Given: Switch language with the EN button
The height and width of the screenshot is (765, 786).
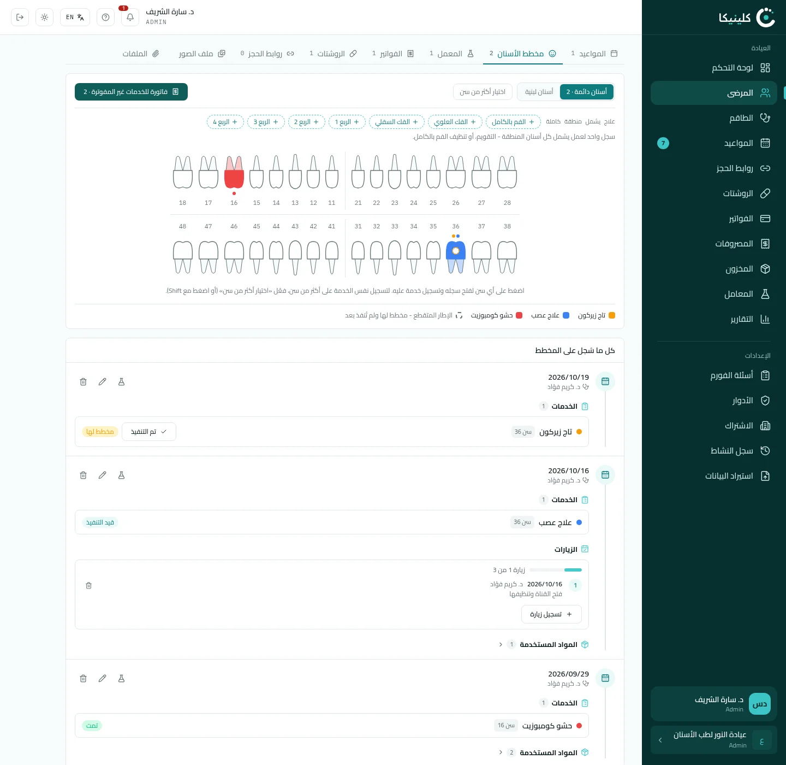Looking at the screenshot, I should [75, 17].
